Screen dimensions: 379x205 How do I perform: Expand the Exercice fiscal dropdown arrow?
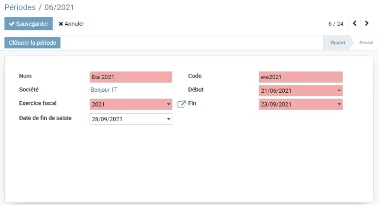point(168,104)
